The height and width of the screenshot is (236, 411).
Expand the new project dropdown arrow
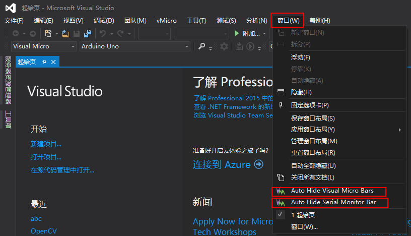56,34
